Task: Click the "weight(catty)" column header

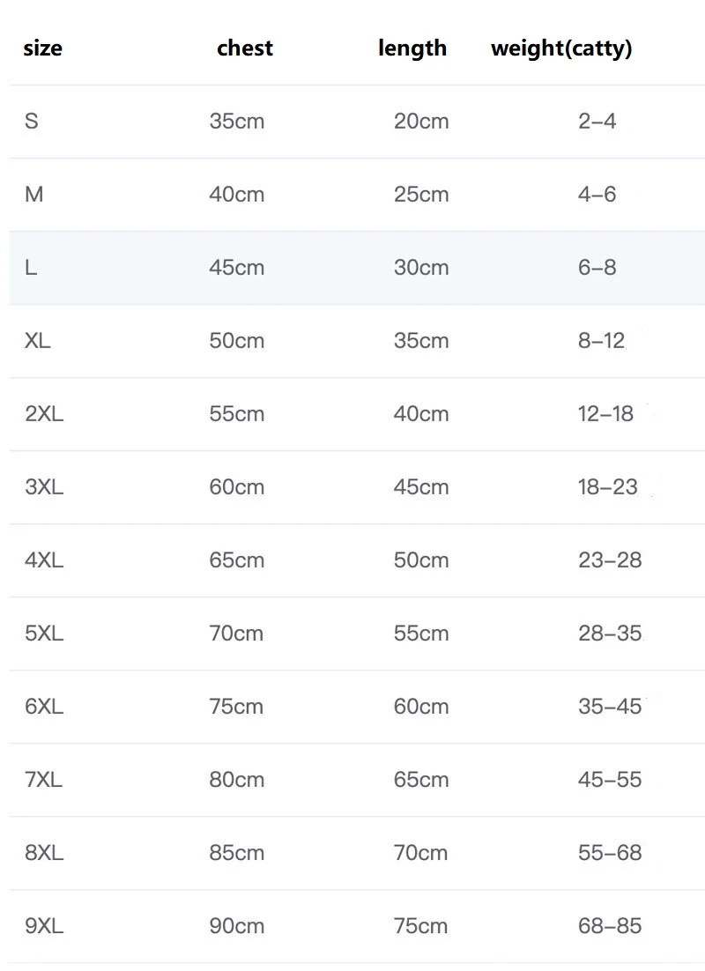Action: point(561,48)
